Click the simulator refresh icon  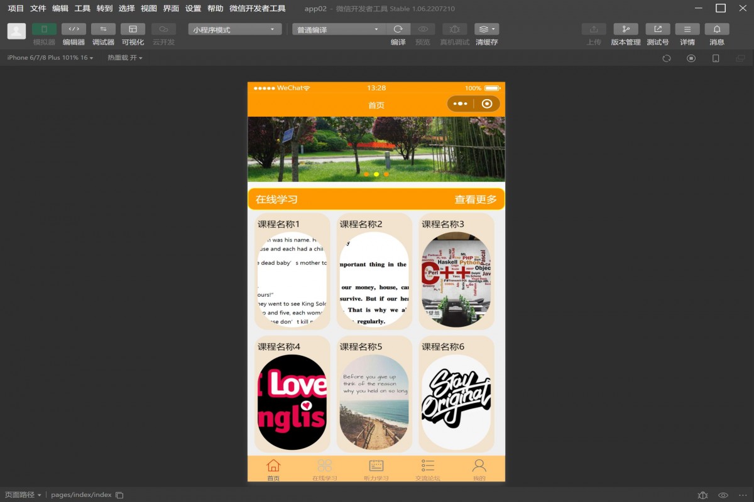tap(667, 58)
